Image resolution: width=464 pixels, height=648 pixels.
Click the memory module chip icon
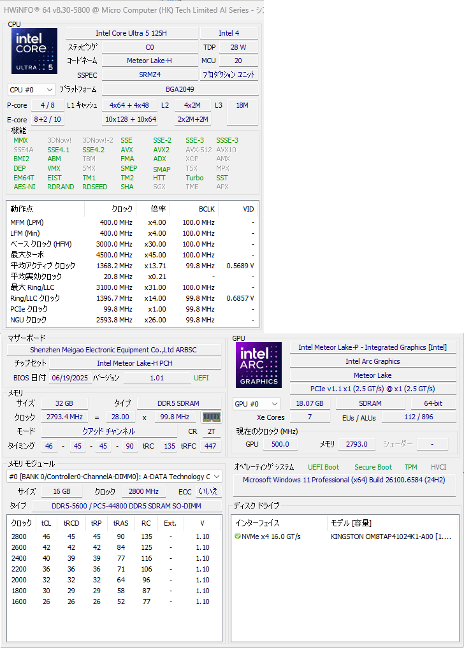211,417
